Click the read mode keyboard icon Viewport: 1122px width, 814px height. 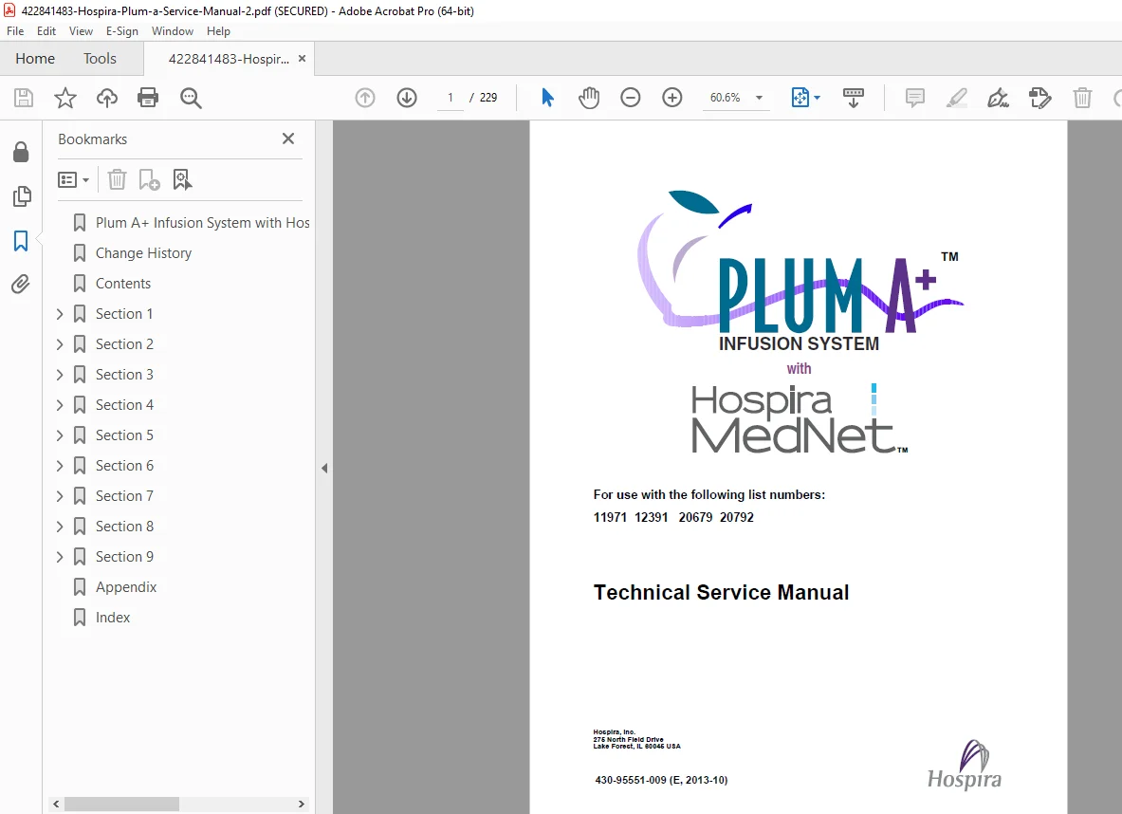tap(853, 98)
